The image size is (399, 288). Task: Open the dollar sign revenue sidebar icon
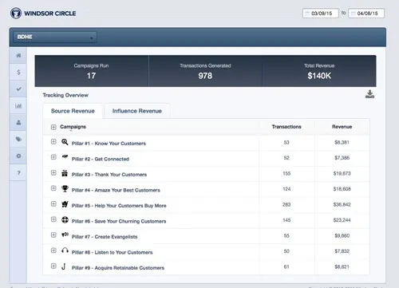pyautogui.click(x=18, y=72)
